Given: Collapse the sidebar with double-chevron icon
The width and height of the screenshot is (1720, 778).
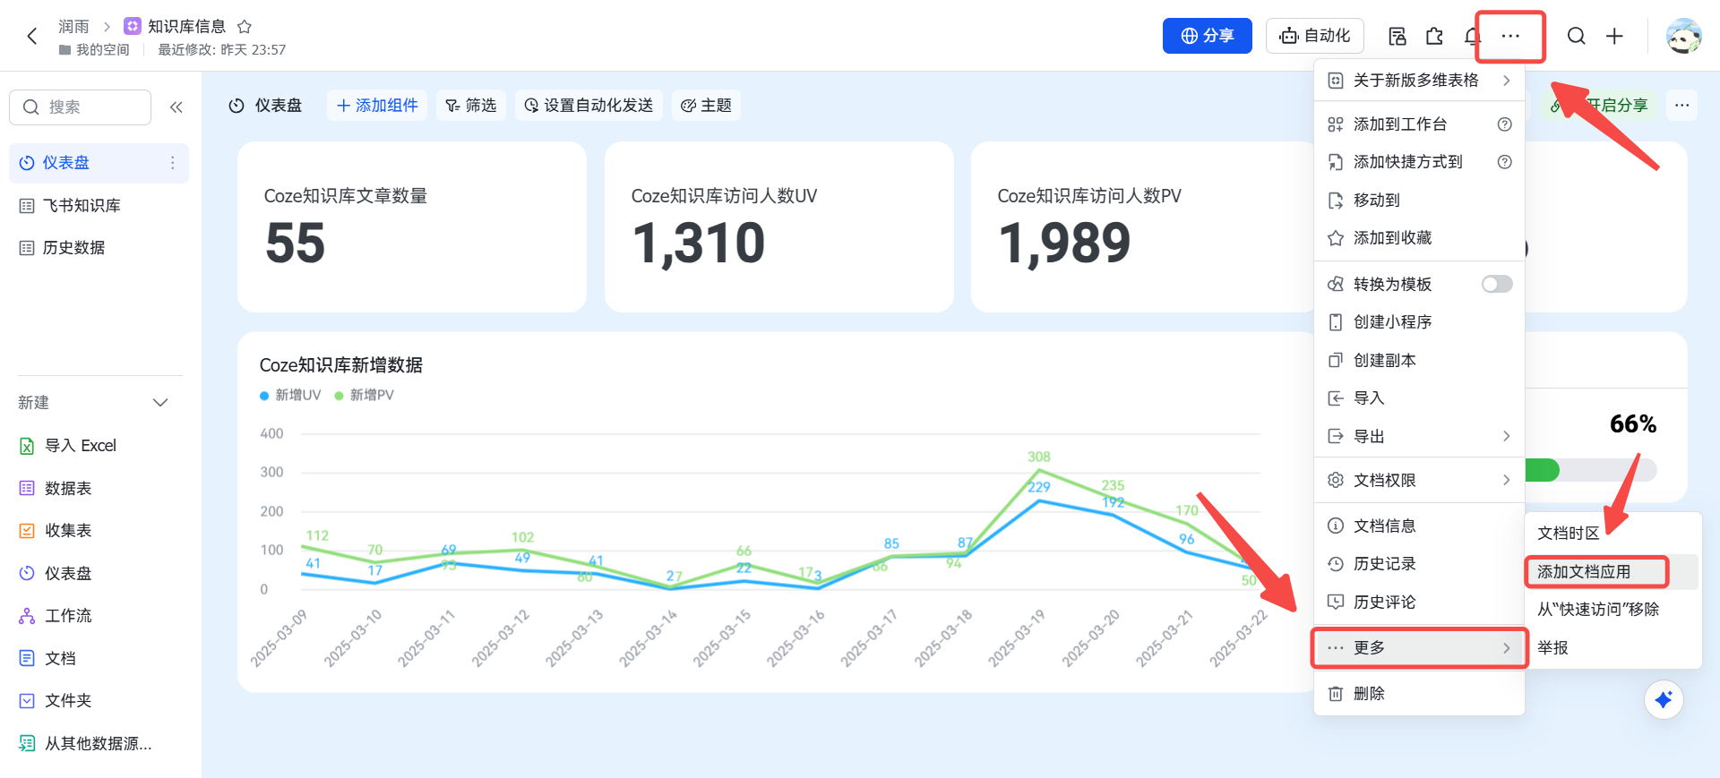Looking at the screenshot, I should [x=176, y=107].
